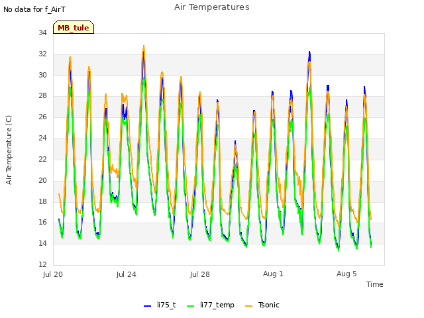Select the Air Temperatures chart title

(x=212, y=7)
